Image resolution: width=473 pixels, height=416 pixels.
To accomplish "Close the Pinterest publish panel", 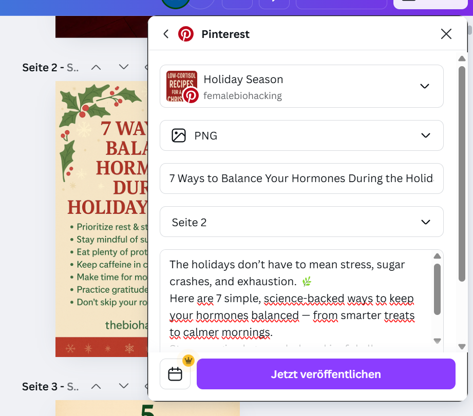I will pos(446,34).
